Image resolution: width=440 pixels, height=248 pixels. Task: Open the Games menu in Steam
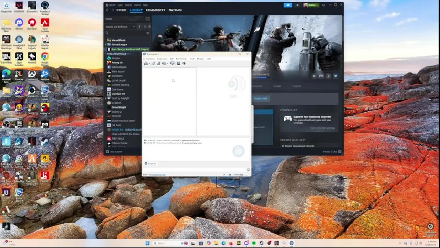tap(137, 5)
